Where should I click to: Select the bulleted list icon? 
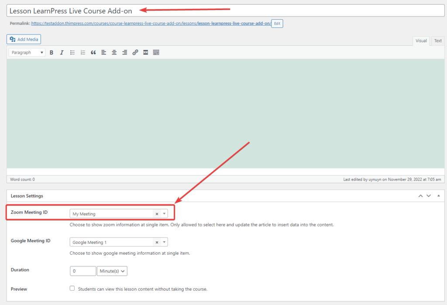[72, 52]
